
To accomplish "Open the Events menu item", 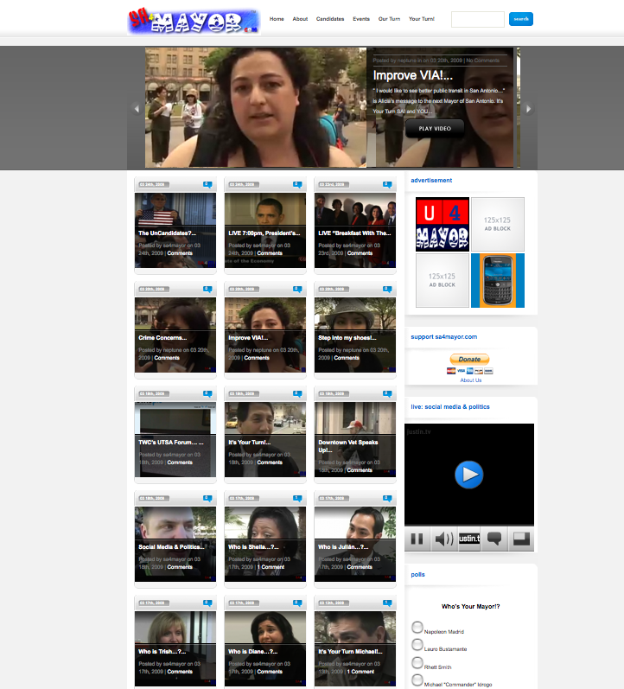I will pos(361,19).
